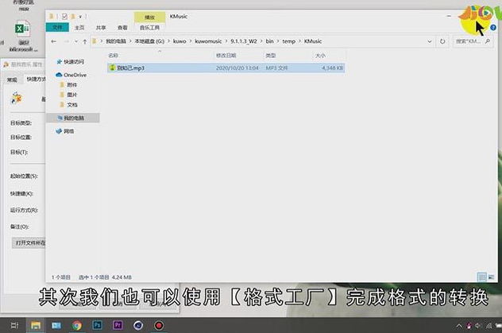The image size is (502, 333).
Task: Launch Premiere Pro from the taskbar
Action: pos(118,325)
